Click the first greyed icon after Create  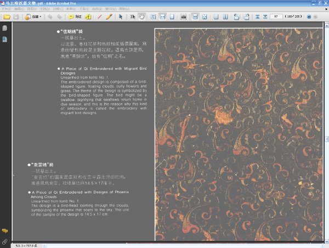tap(50, 17)
